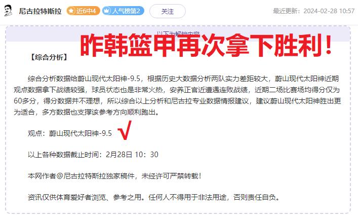Click the analysis paragraph starting 综合分析数据
Screen dimensions: 358x219
[177, 95]
